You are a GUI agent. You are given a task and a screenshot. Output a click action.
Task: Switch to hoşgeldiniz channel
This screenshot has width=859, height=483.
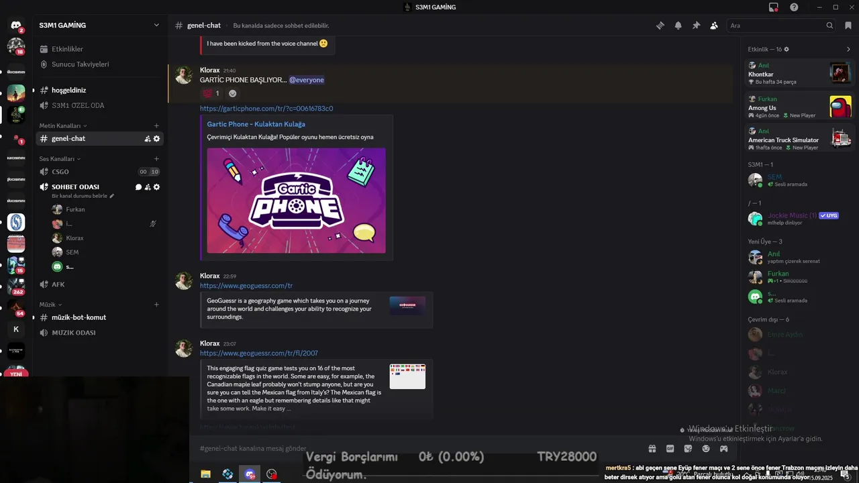coord(100,90)
